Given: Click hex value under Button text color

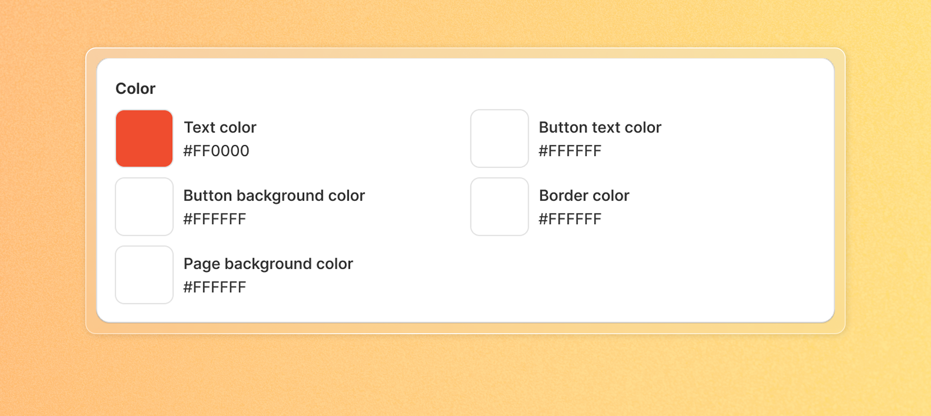Looking at the screenshot, I should tap(570, 151).
